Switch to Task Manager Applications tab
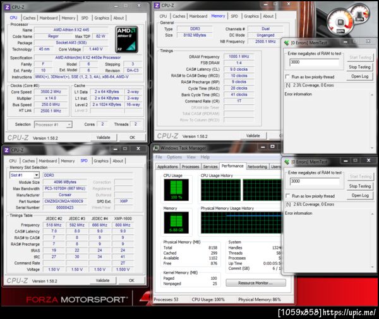The image size is (379, 319). pyautogui.click(x=167, y=167)
